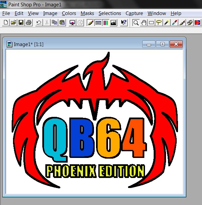Viewport: 202px width, 205px height.
Task: Open the Masks menu
Action: (87, 13)
